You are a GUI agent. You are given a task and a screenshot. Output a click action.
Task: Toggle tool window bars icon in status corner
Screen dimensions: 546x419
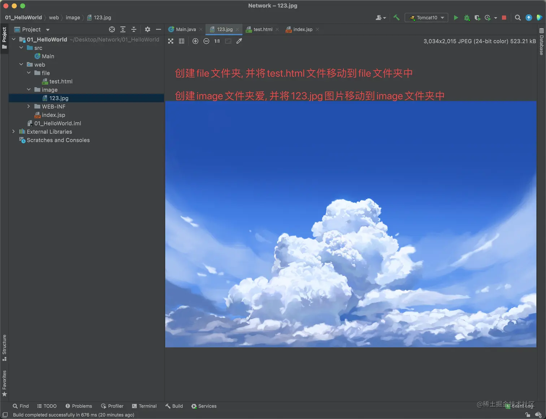[5, 415]
